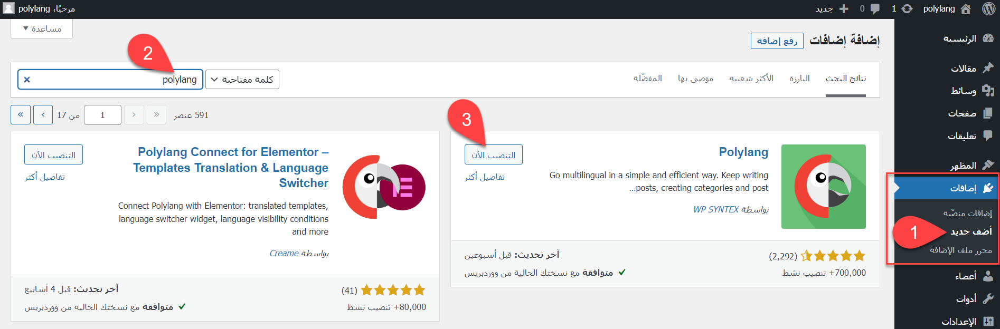Click the comment icon next to تعليقات

tap(988, 136)
